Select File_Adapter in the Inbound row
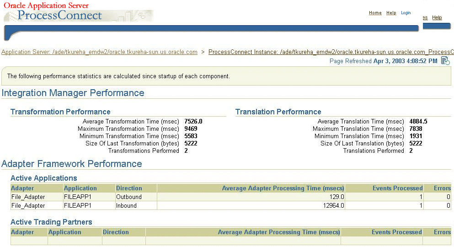The height and width of the screenshot is (247, 454). click(x=28, y=205)
